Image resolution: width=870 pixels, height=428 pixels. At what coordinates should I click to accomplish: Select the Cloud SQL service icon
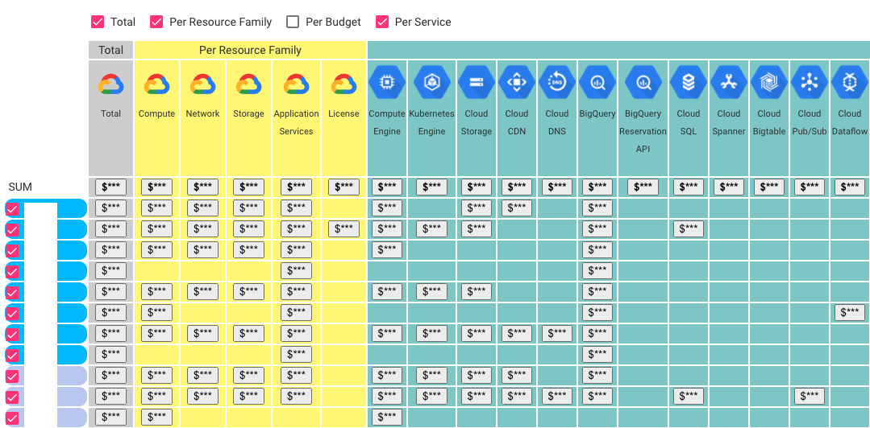pyautogui.click(x=688, y=82)
